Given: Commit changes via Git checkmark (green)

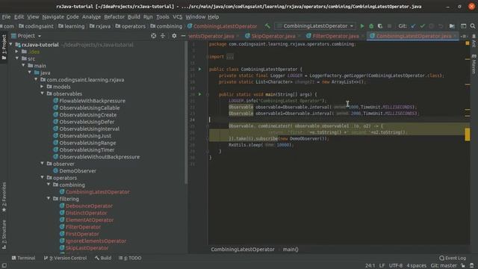Looking at the screenshot, I should [422, 26].
